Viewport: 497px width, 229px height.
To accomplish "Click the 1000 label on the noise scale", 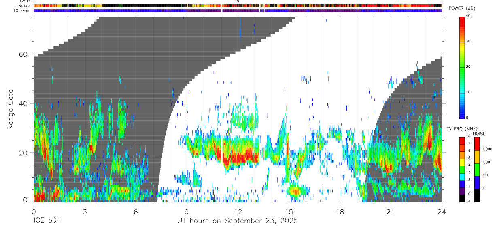I will coord(485,162).
